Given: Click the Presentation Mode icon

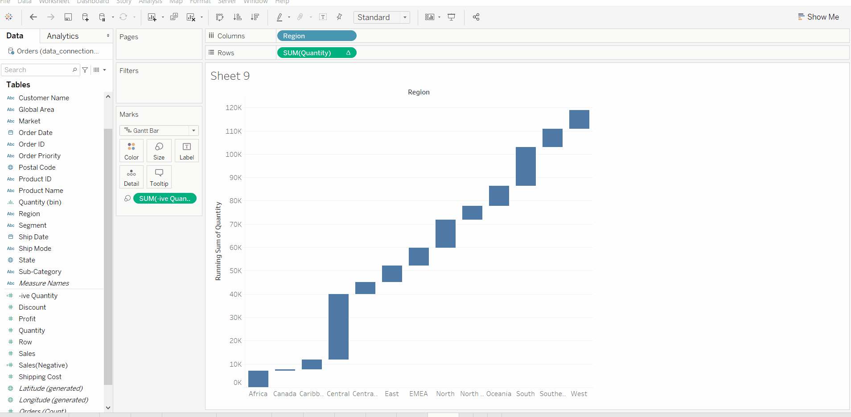Looking at the screenshot, I should pos(451,17).
